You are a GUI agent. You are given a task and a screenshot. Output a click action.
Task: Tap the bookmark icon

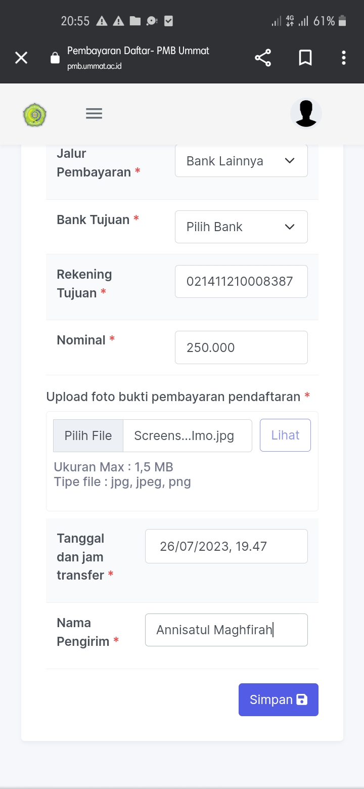pyautogui.click(x=305, y=58)
